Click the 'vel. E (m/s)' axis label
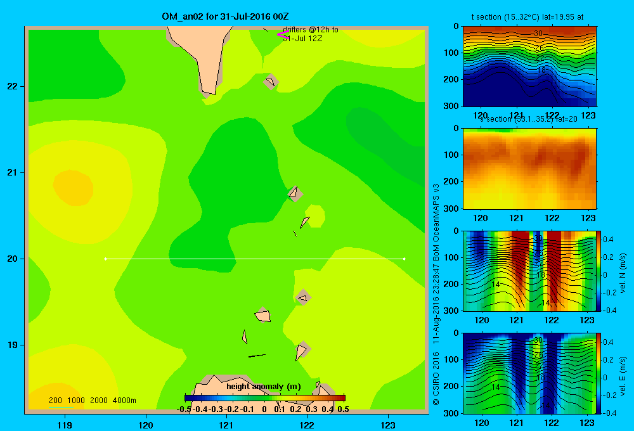Viewport: 634px width, 431px height. pos(623,376)
